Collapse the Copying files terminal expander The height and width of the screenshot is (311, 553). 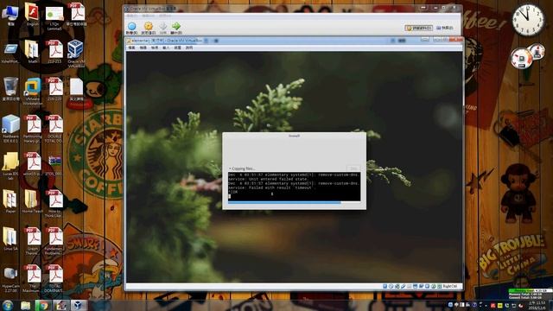click(230, 168)
